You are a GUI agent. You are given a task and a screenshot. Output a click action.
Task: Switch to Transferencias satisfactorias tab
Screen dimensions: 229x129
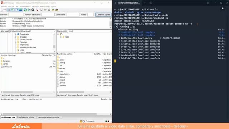[48, 118]
